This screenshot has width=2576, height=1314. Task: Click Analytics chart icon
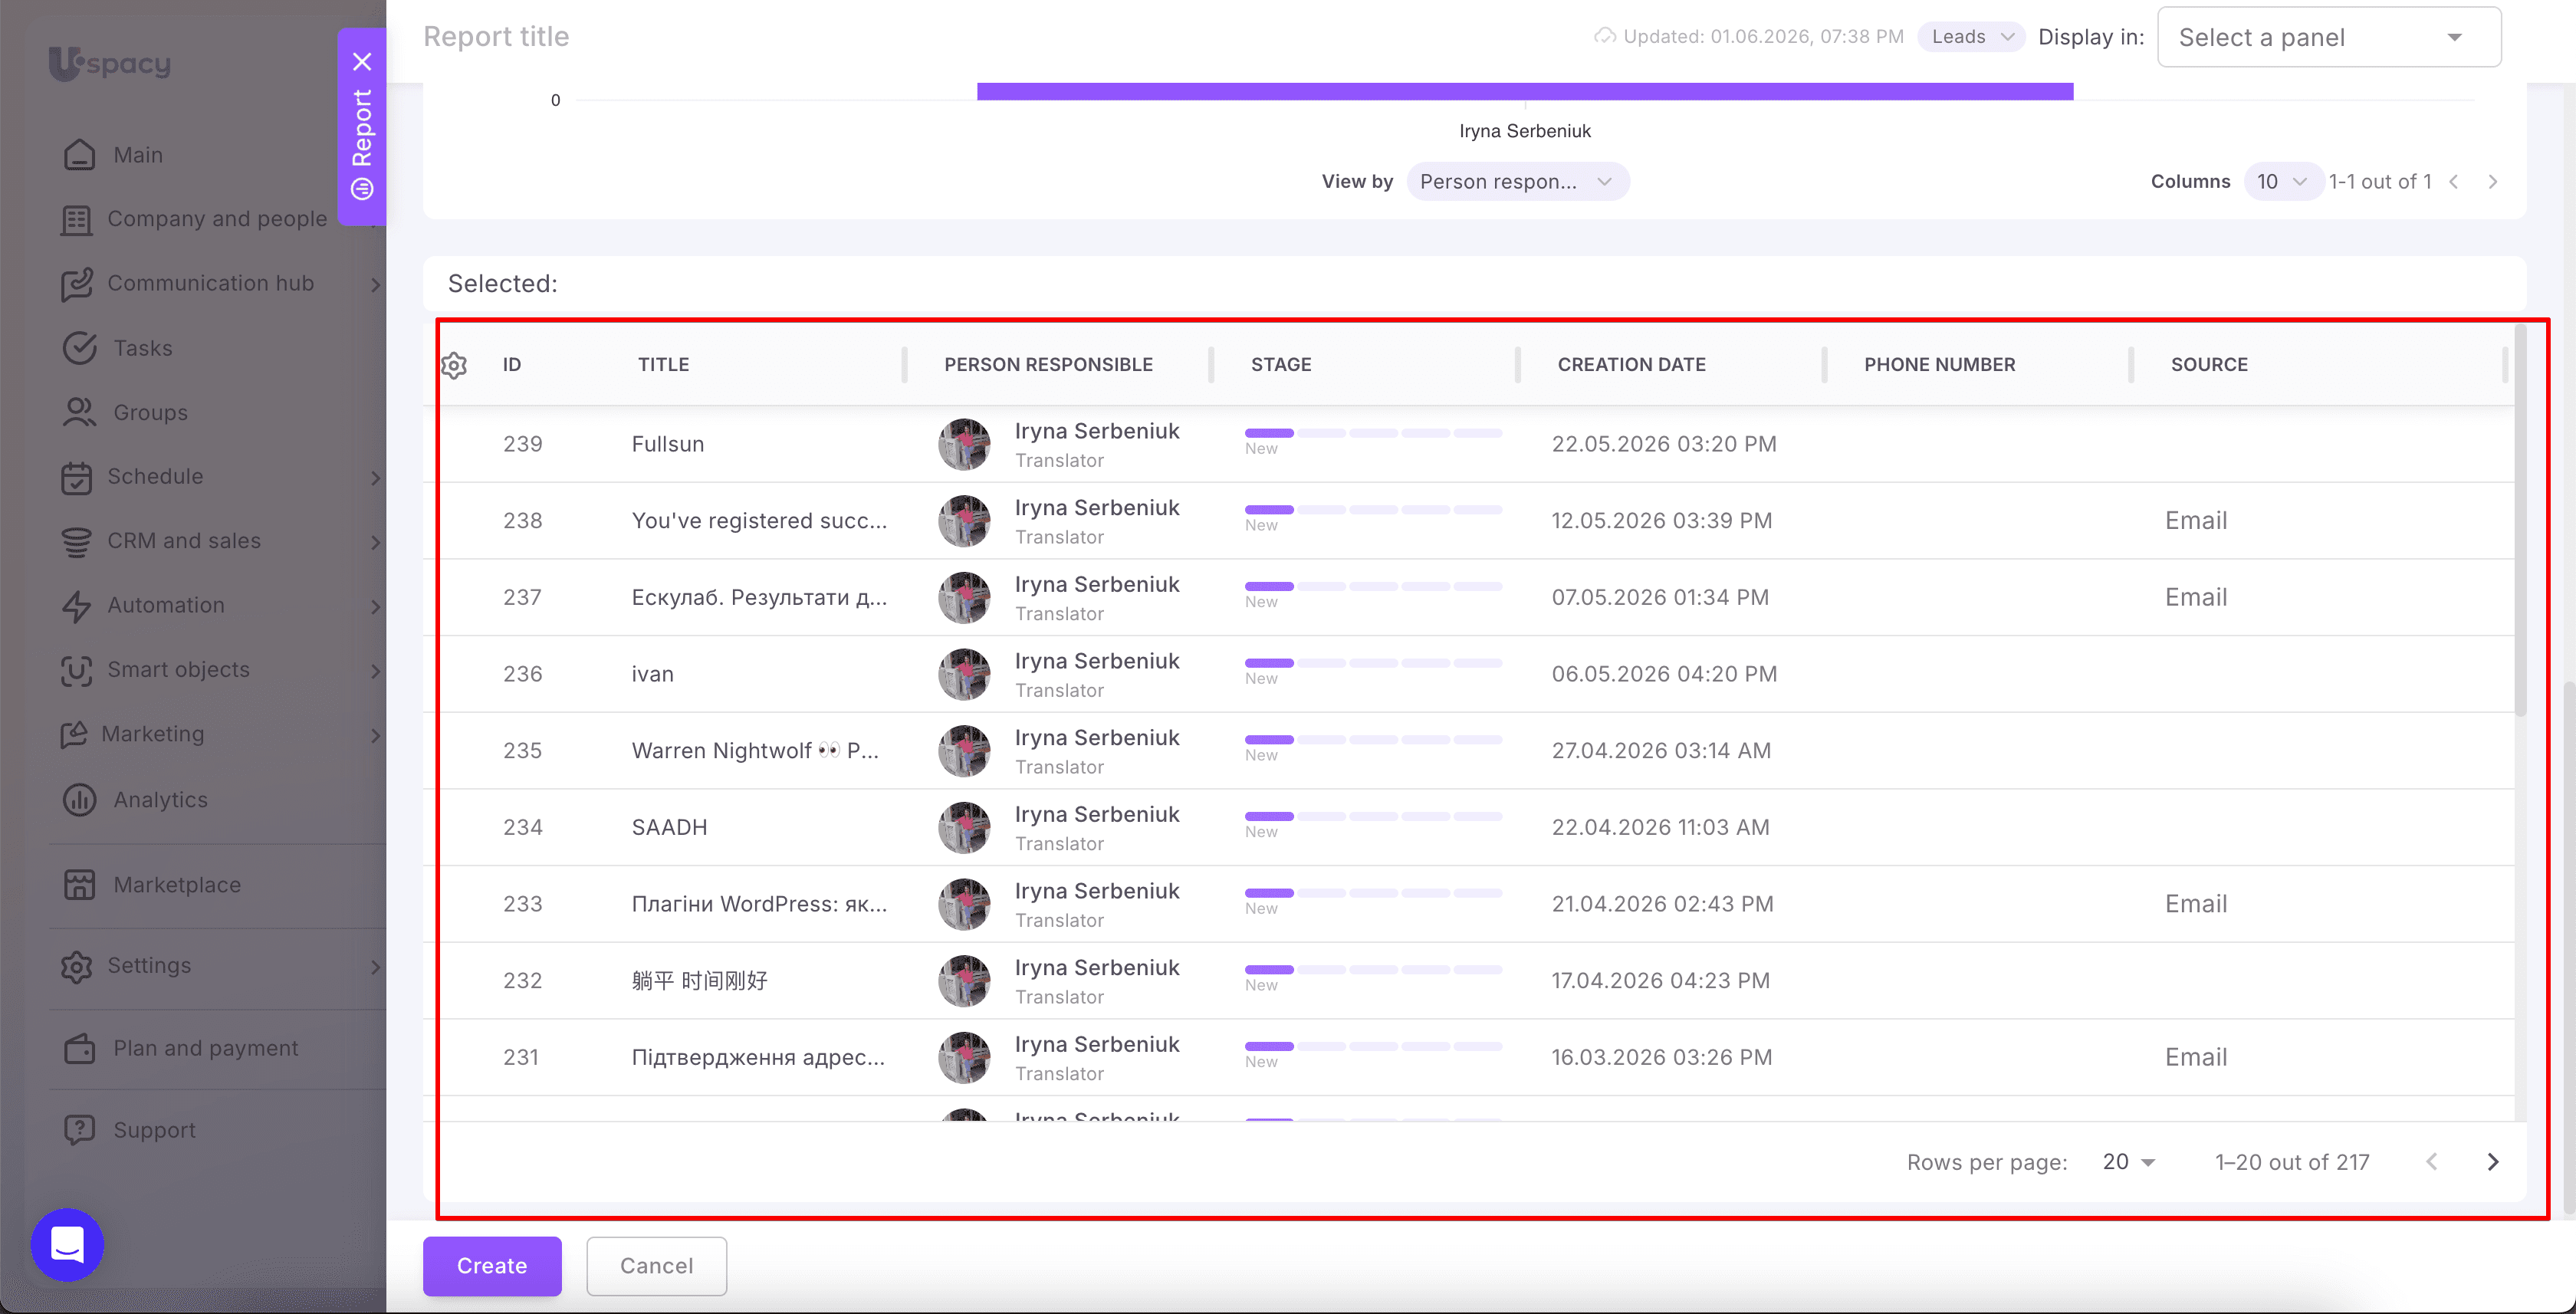click(x=79, y=800)
